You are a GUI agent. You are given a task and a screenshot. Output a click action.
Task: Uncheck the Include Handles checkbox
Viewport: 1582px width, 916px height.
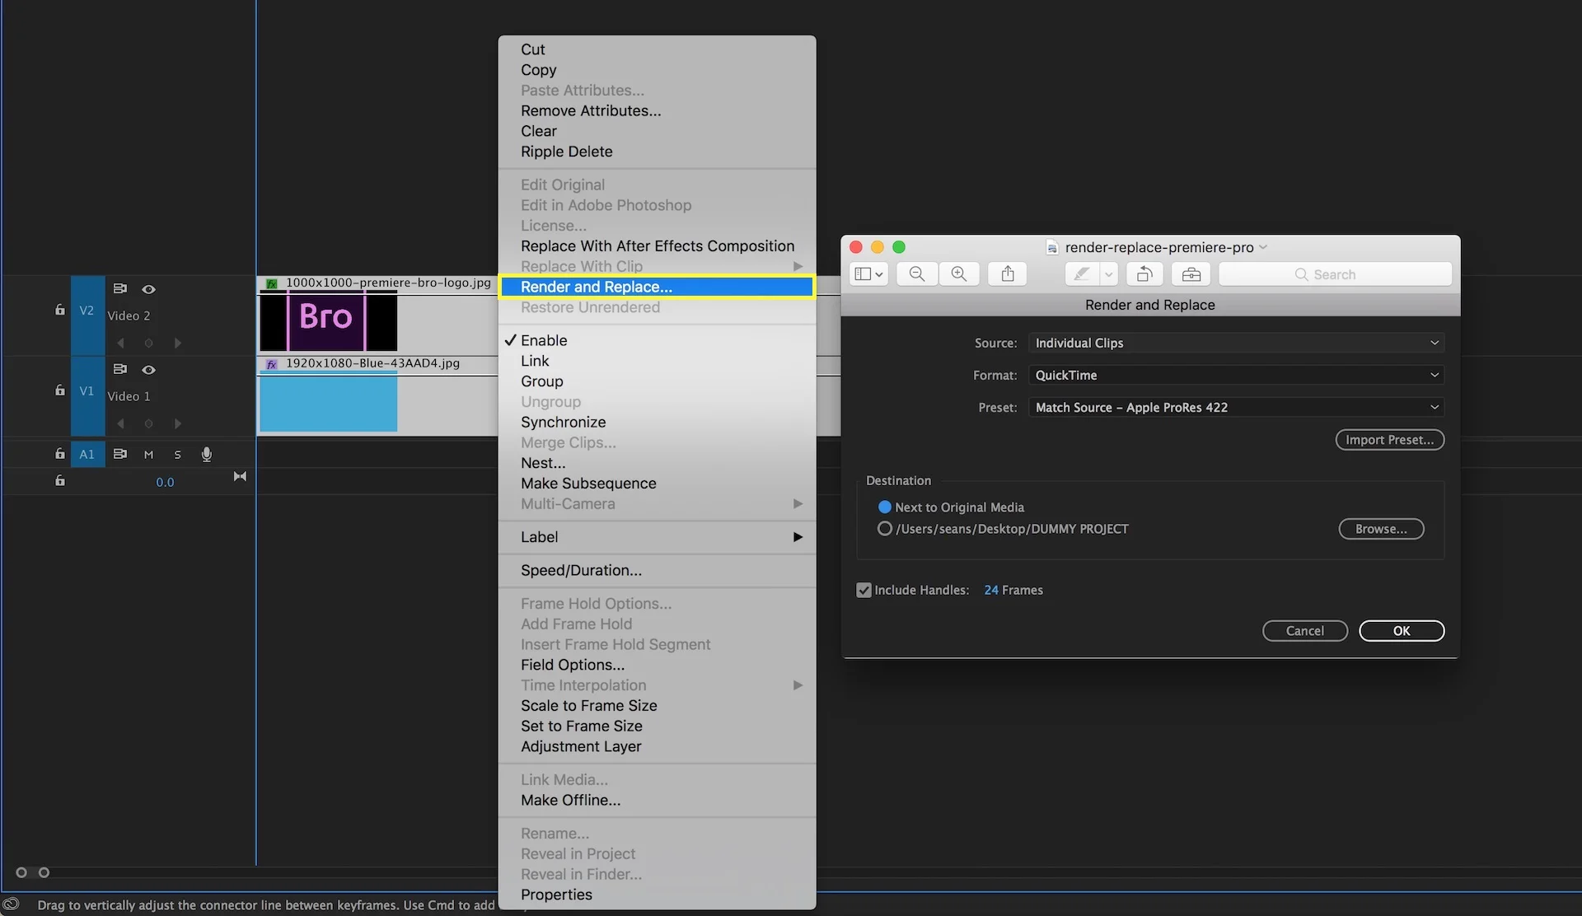pos(864,590)
